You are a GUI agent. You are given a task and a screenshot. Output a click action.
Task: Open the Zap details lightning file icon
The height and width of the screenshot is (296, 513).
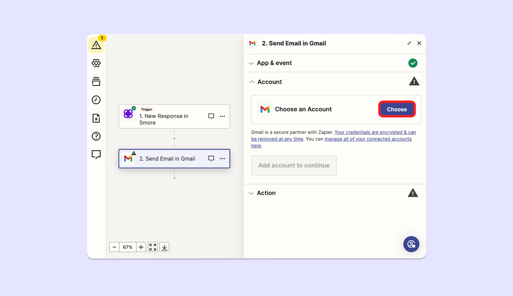(x=96, y=118)
